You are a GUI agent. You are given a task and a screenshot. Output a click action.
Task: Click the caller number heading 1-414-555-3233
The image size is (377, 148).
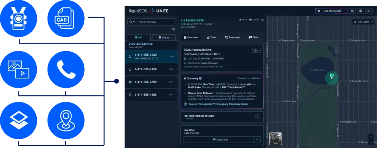pyautogui.click(x=192, y=20)
